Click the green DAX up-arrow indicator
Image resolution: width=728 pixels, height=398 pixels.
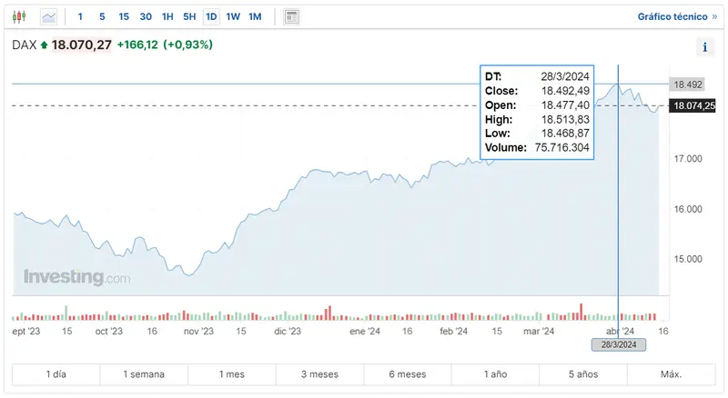tap(44, 45)
